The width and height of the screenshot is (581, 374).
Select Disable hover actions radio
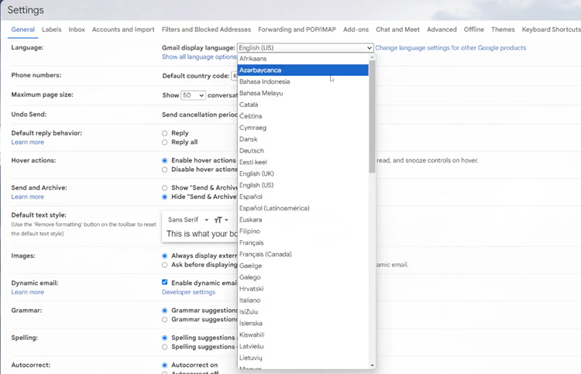[x=164, y=170]
